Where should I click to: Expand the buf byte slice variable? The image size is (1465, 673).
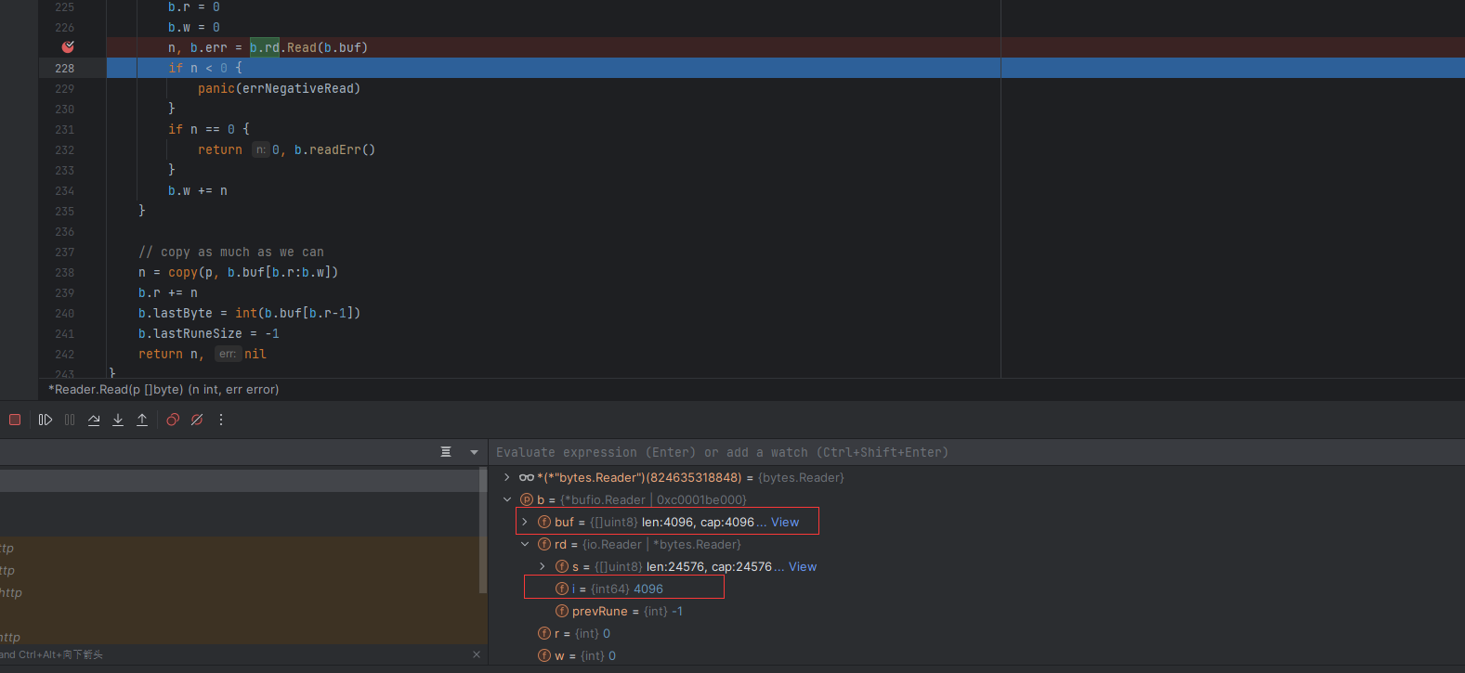tap(525, 522)
